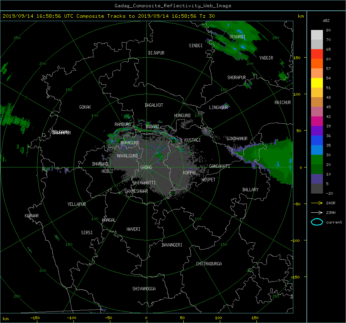Click the yellow UTC timestamp header text
The image size is (346, 323).
[108, 16]
